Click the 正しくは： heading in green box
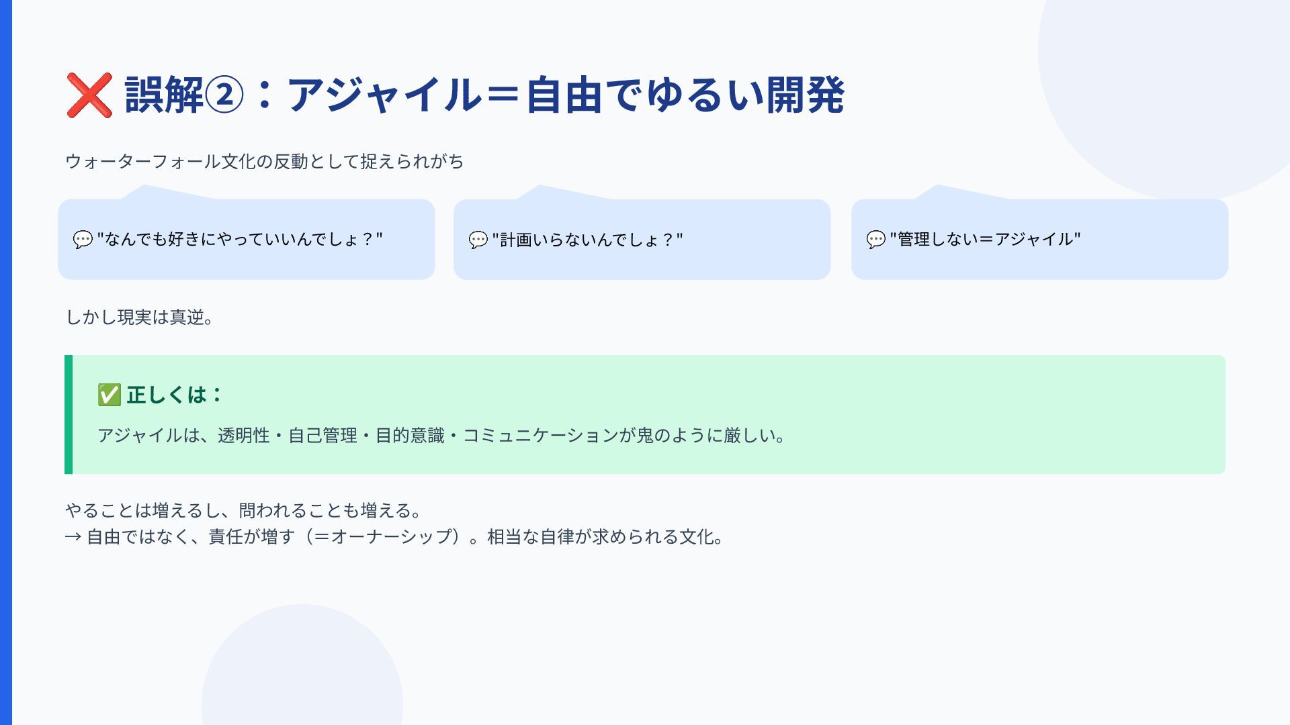The height and width of the screenshot is (725, 1290). click(x=175, y=395)
